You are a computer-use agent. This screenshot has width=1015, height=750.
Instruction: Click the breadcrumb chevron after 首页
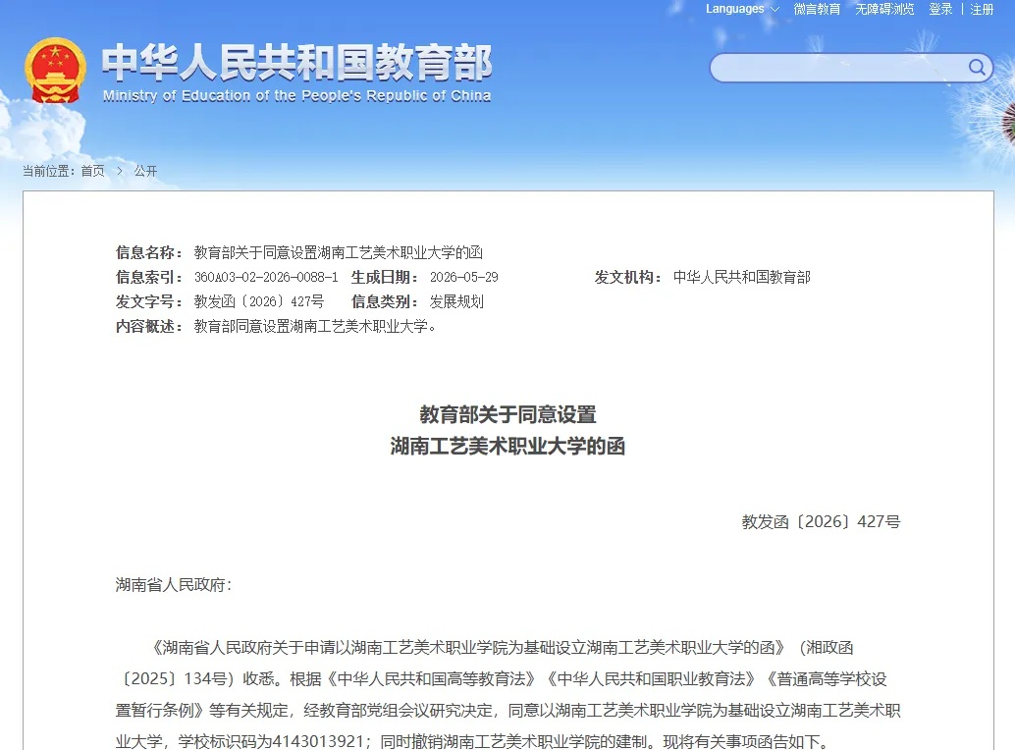coord(120,171)
